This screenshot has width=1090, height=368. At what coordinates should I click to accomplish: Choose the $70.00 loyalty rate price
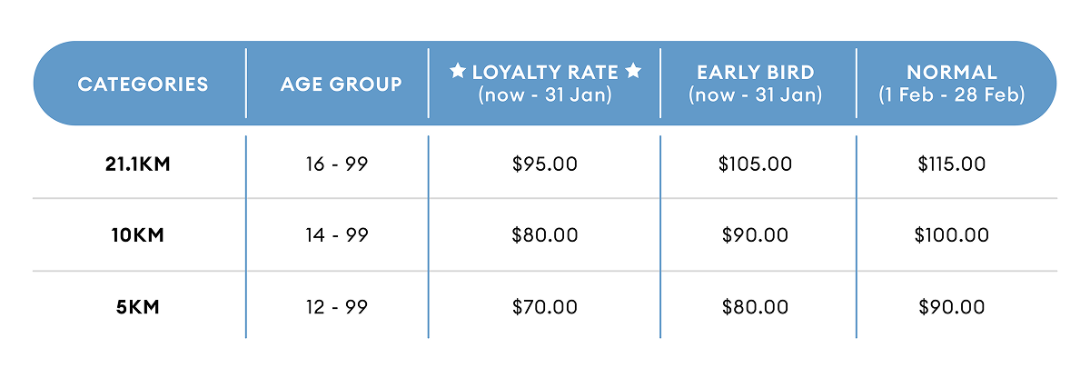(545, 307)
